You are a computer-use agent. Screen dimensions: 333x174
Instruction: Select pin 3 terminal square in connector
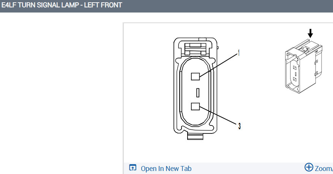[x=195, y=107]
